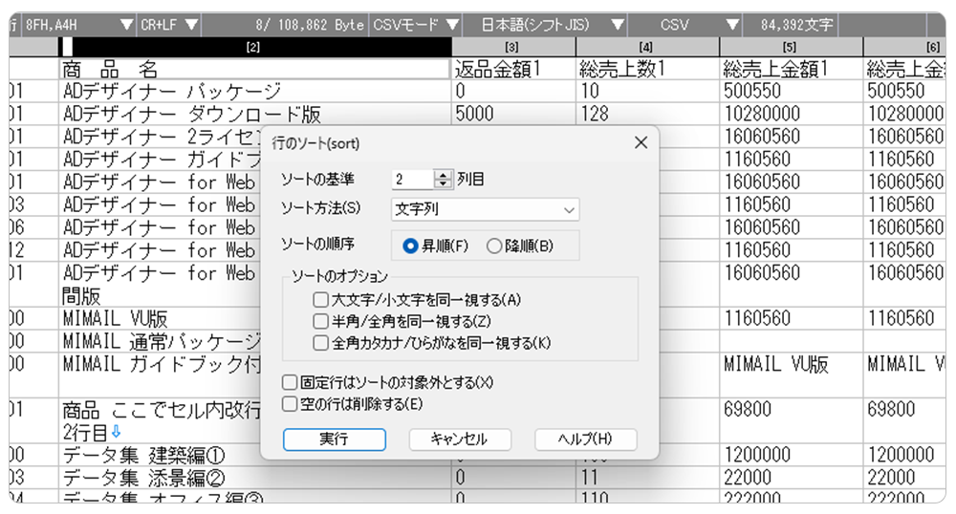The image size is (956, 514).
Task: Open help with ヘルプ(H) button
Action: pos(585,439)
